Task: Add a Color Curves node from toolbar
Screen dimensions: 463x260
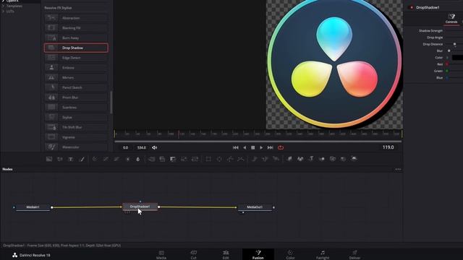Action: (x=106, y=159)
